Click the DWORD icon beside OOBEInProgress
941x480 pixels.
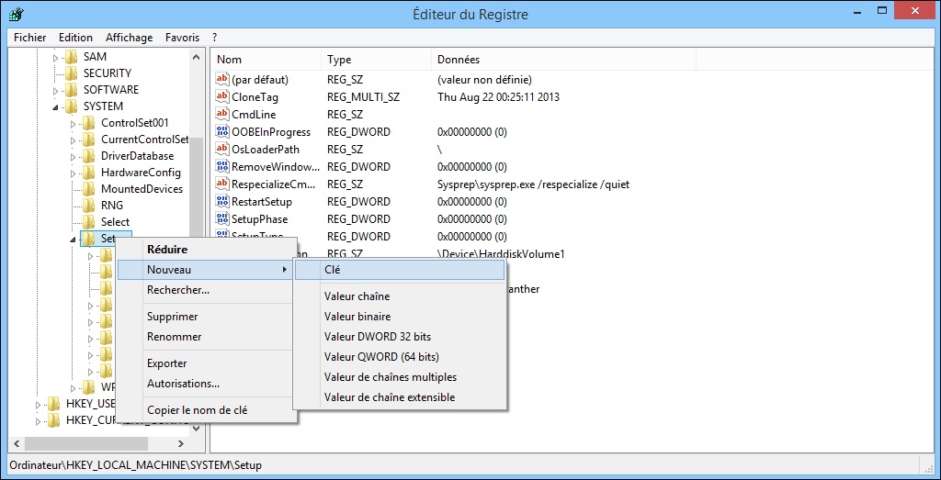click(x=222, y=132)
